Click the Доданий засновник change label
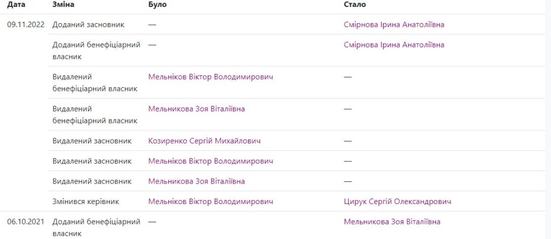 [x=88, y=24]
